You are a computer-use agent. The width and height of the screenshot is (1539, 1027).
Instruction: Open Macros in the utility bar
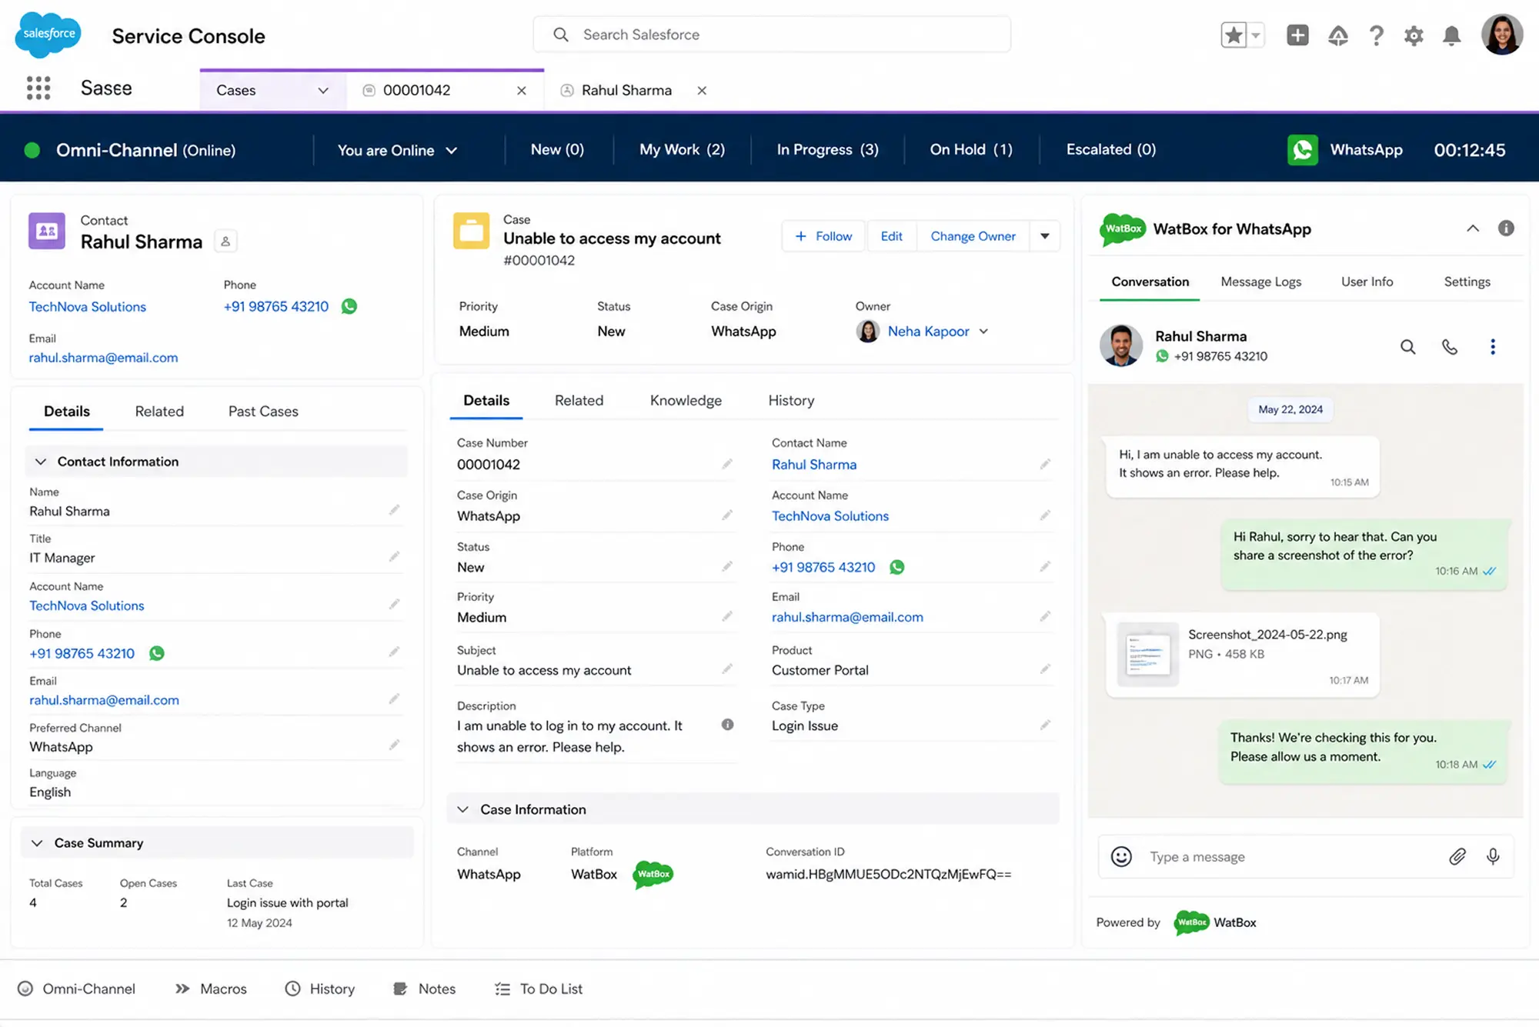click(x=211, y=989)
